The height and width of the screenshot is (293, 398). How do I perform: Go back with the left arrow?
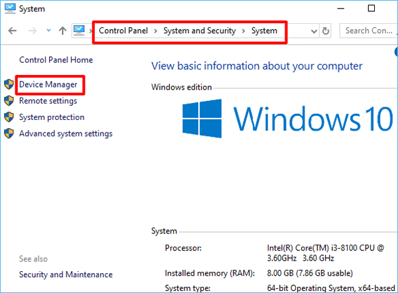[12, 31]
